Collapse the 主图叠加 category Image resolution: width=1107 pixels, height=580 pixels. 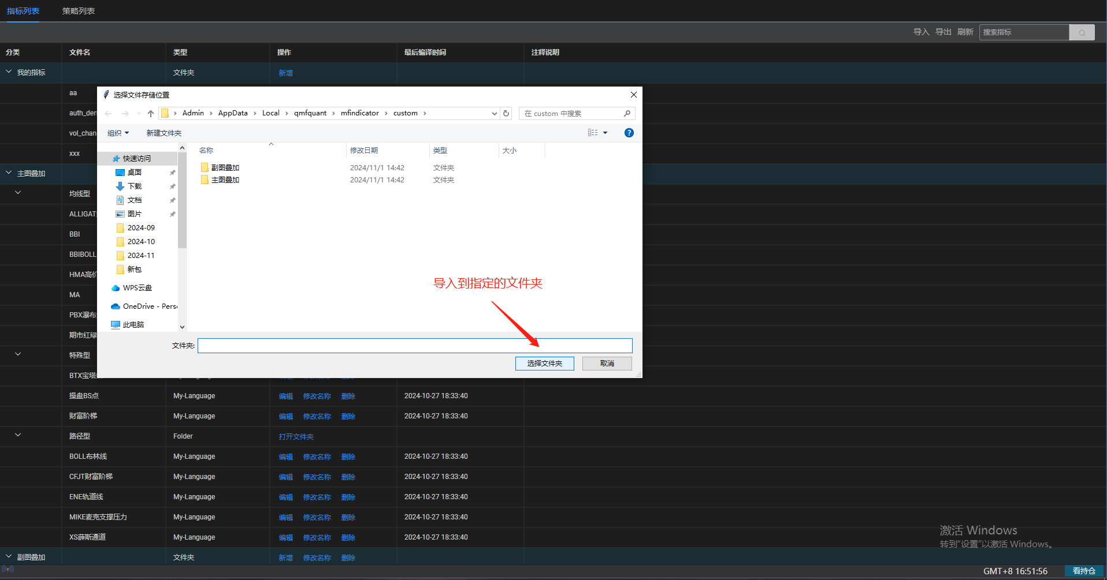[x=9, y=173]
